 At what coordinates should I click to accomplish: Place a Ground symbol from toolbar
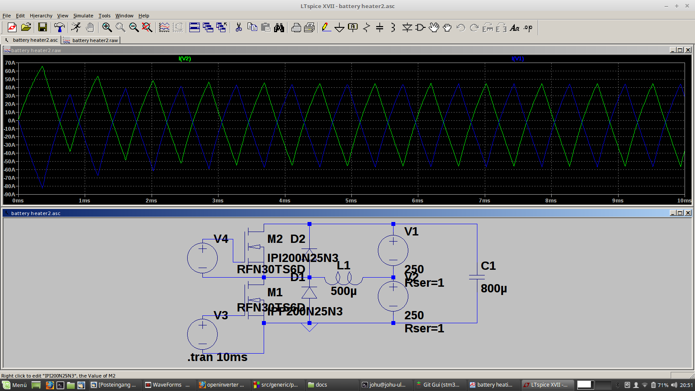pos(339,28)
